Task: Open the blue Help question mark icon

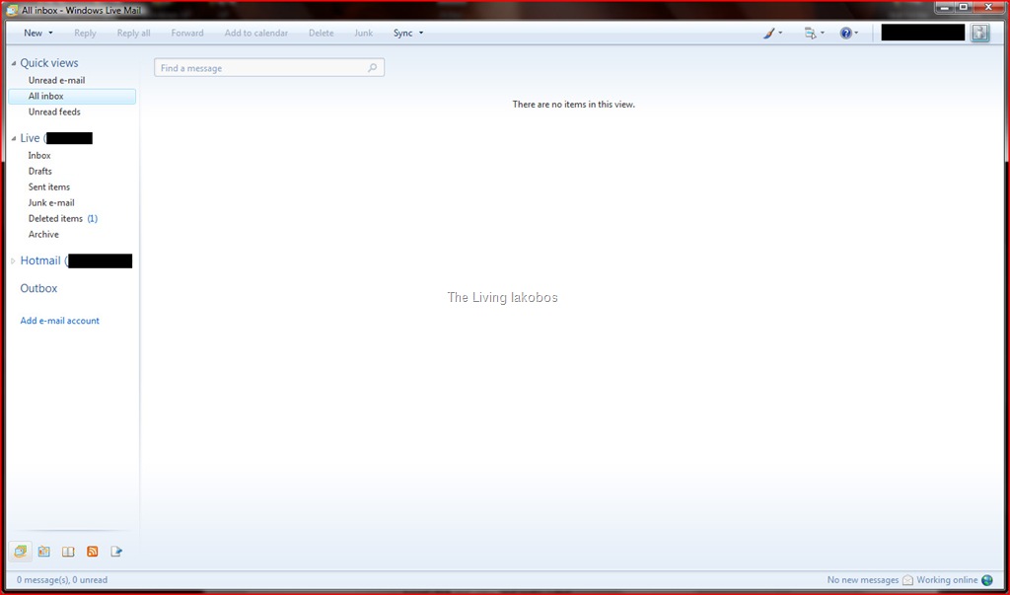Action: pyautogui.click(x=845, y=33)
